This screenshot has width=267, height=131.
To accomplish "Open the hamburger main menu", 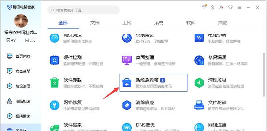I will 239,8.
